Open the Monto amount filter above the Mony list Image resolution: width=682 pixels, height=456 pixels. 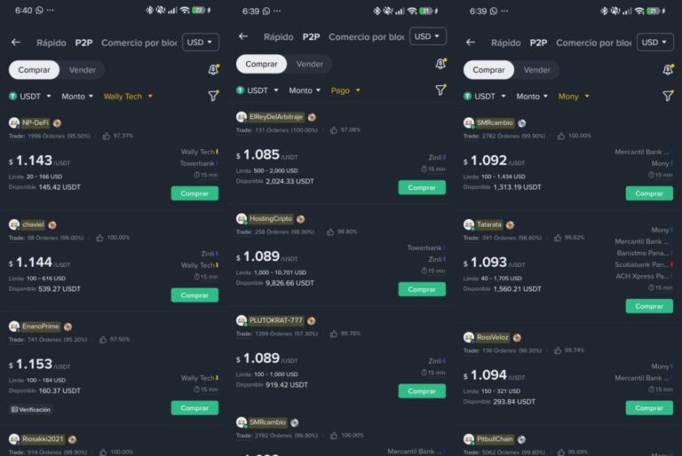click(532, 97)
